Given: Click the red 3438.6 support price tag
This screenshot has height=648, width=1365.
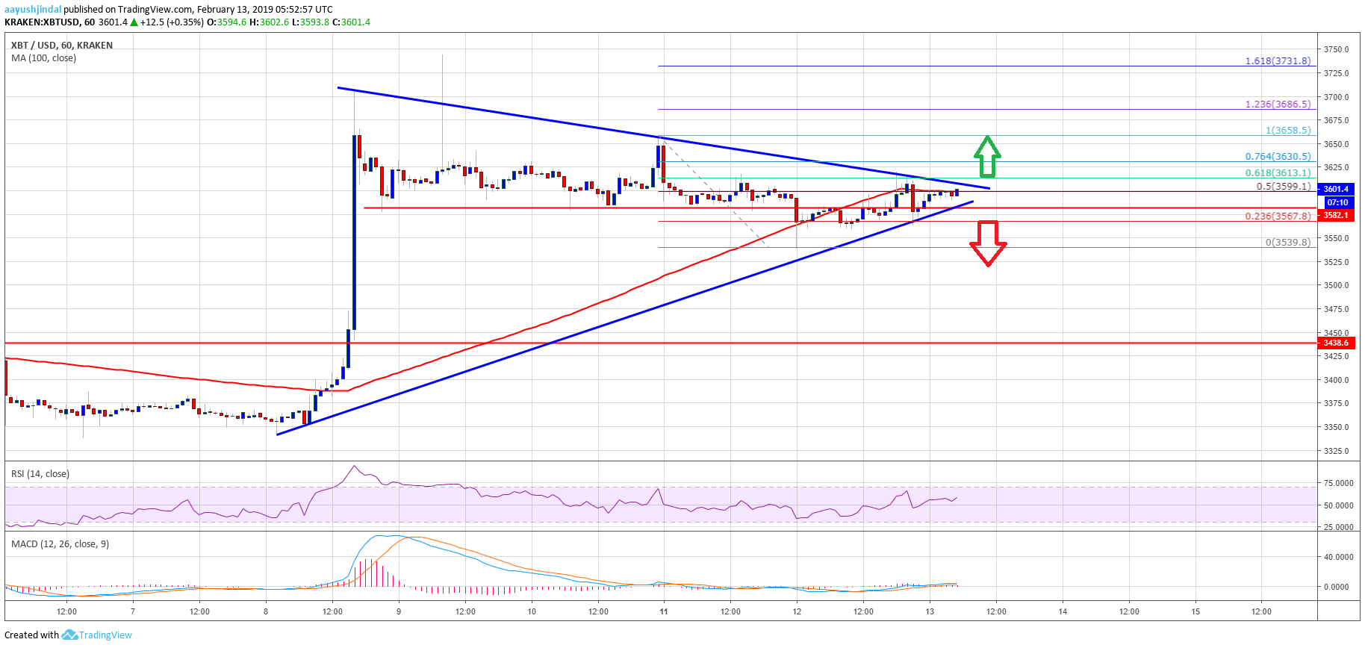Looking at the screenshot, I should tap(1336, 343).
